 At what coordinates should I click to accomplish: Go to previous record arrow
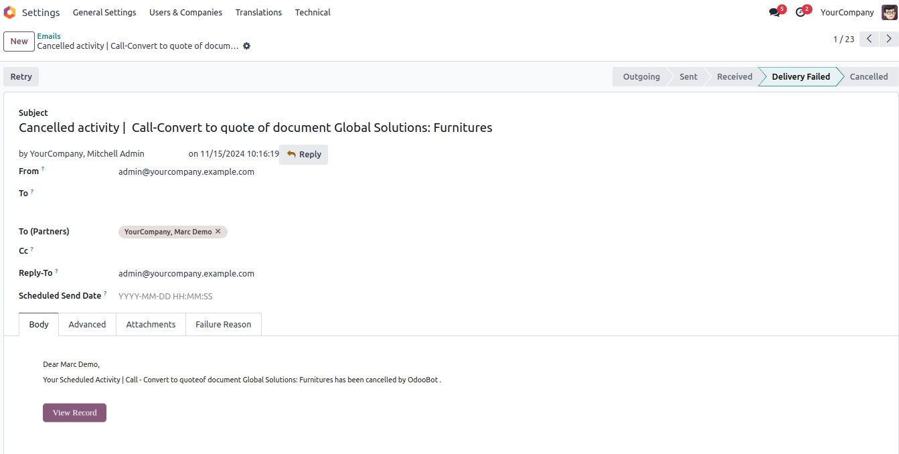point(869,39)
